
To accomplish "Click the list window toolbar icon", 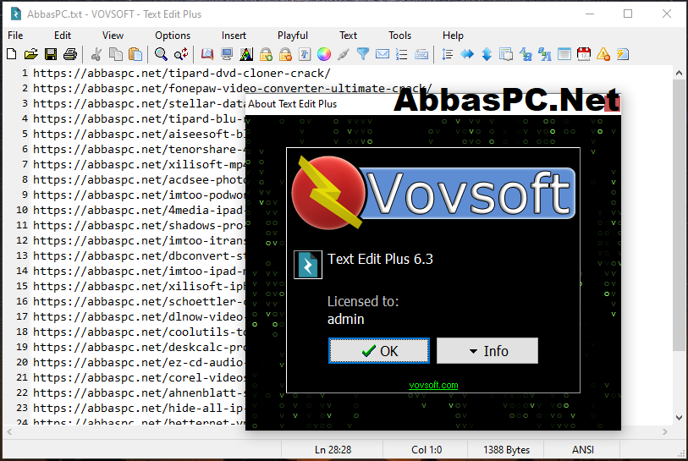I will pyautogui.click(x=564, y=54).
